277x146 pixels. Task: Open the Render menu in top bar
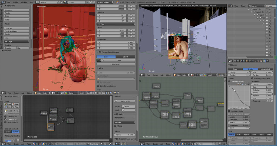click(15, 2)
